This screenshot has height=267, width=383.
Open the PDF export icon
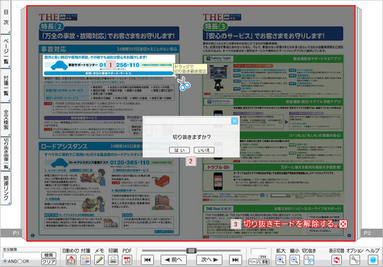[127, 260]
